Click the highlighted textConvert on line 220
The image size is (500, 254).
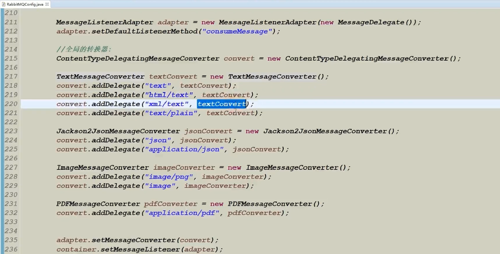(222, 104)
